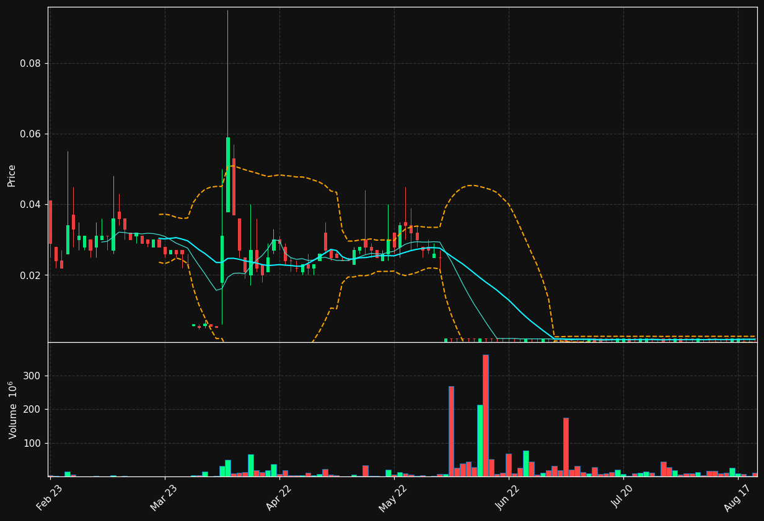This screenshot has height=521, width=764.
Task: Click the Jul 20 date label
Action: (623, 497)
